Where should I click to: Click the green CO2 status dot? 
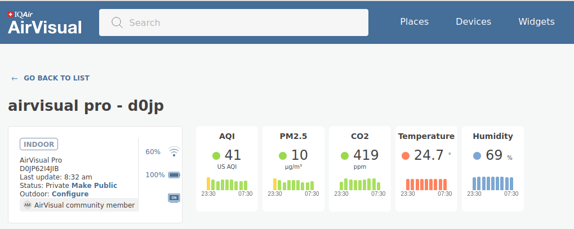pyautogui.click(x=345, y=156)
